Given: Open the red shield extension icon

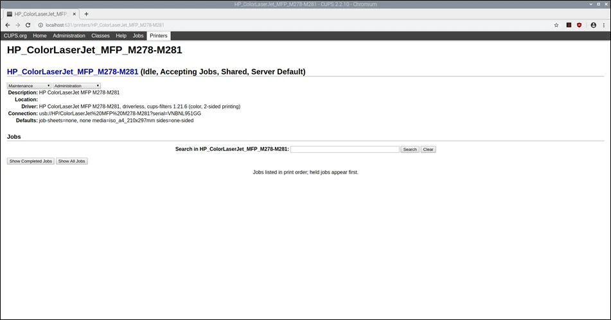Looking at the screenshot, I should (x=580, y=25).
